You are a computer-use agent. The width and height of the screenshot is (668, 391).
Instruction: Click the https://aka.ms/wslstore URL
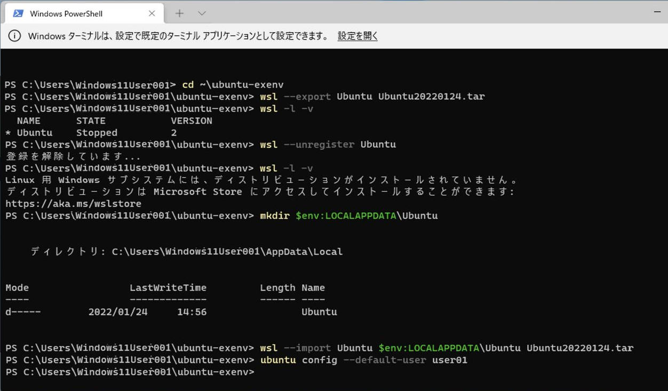pyautogui.click(x=74, y=204)
